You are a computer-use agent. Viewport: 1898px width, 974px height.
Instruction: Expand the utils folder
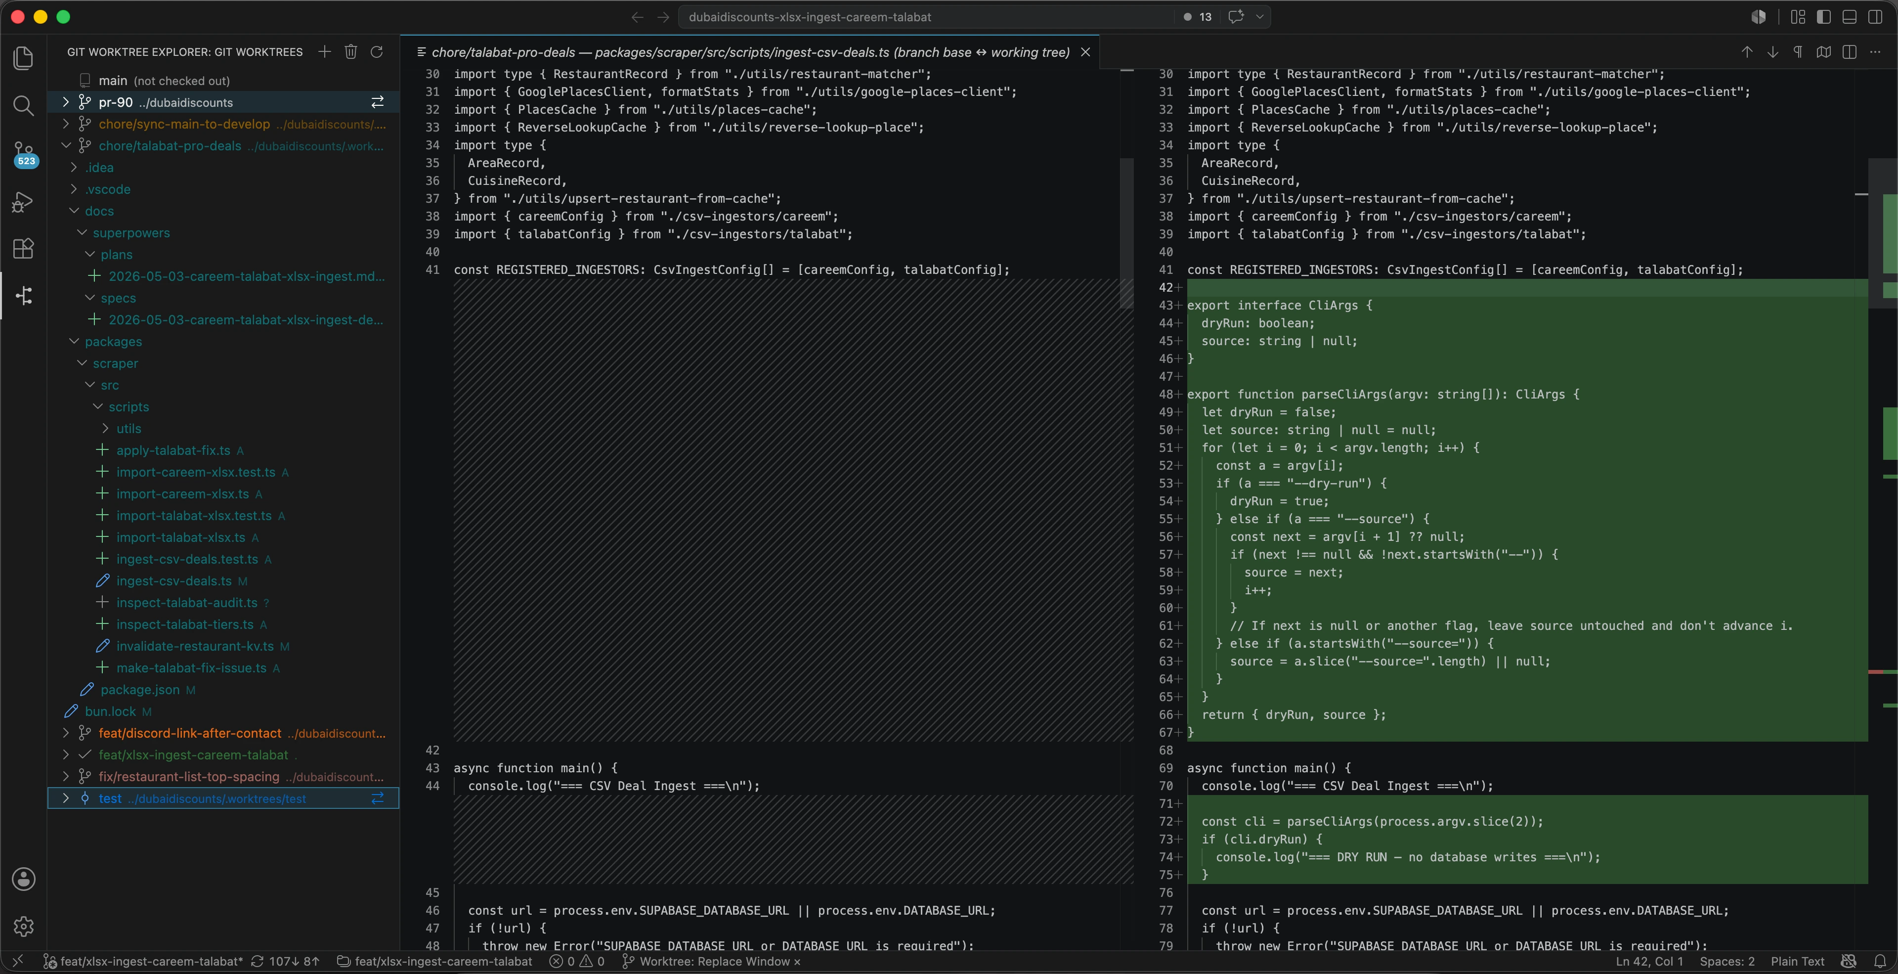pyautogui.click(x=105, y=428)
